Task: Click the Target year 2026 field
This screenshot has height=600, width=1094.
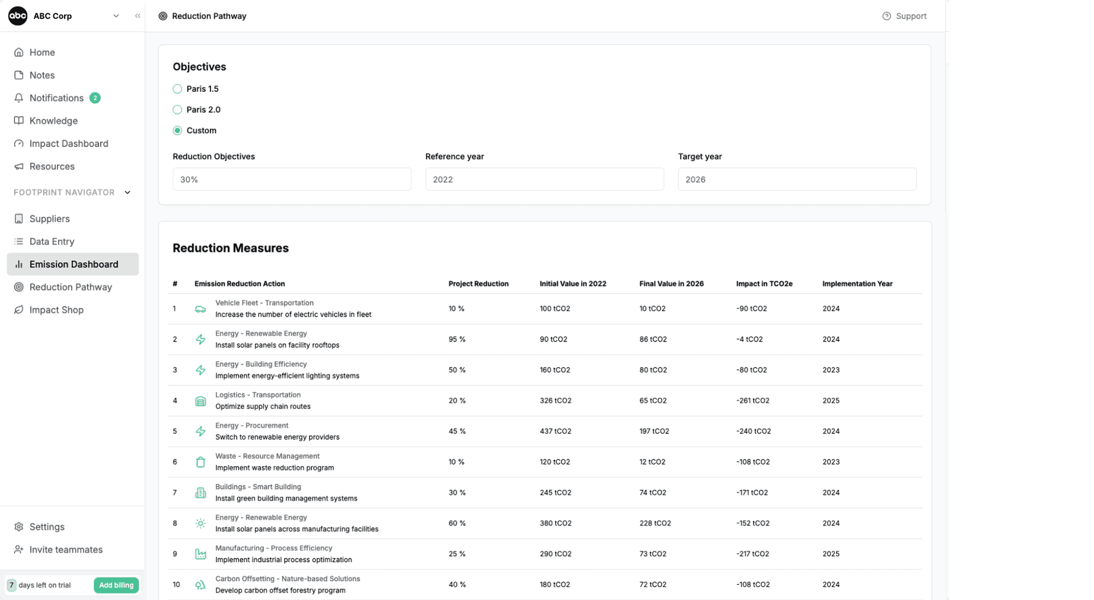Action: click(797, 179)
